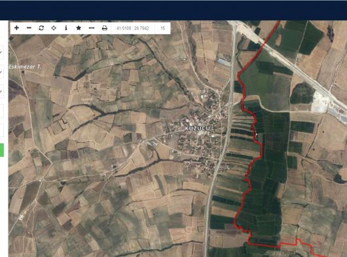The width and height of the screenshot is (347, 257).
Task: Choose the distance measure line tool
Action: (x=92, y=28)
